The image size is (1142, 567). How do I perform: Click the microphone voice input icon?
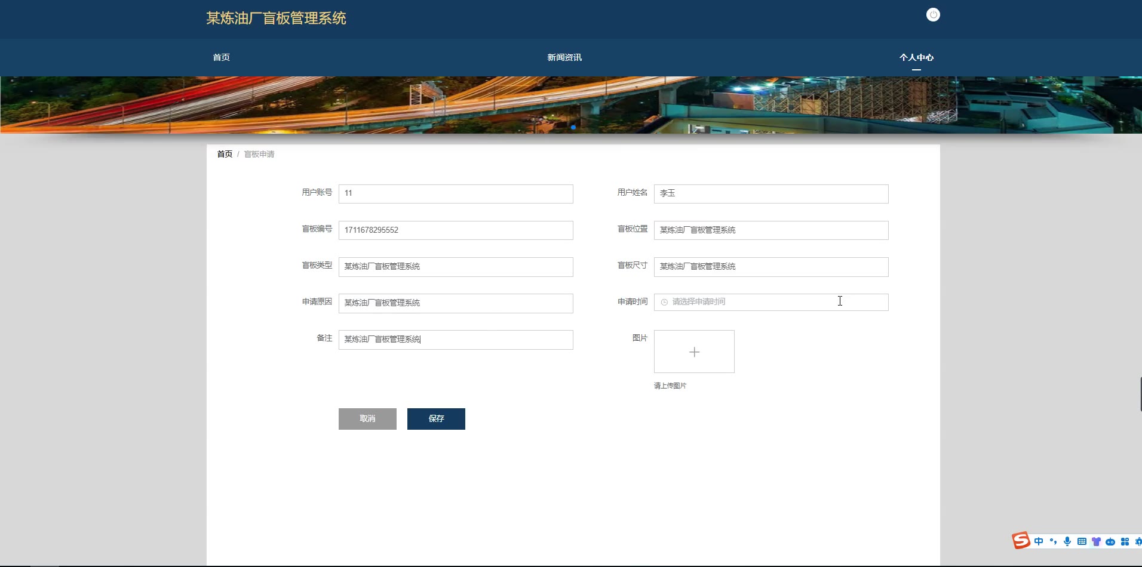1067,541
